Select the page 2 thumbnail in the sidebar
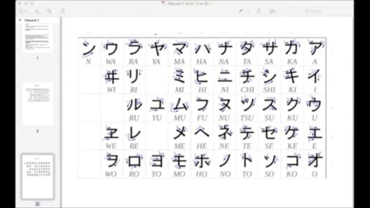The image size is (370, 208). click(38, 104)
